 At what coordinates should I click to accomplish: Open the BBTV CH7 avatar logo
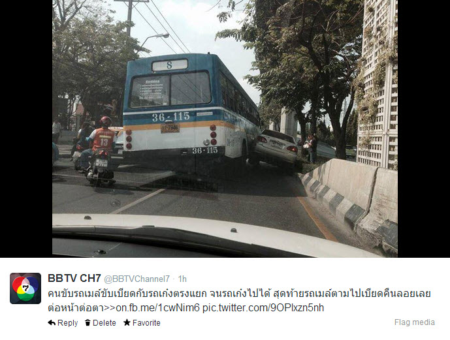[25, 288]
